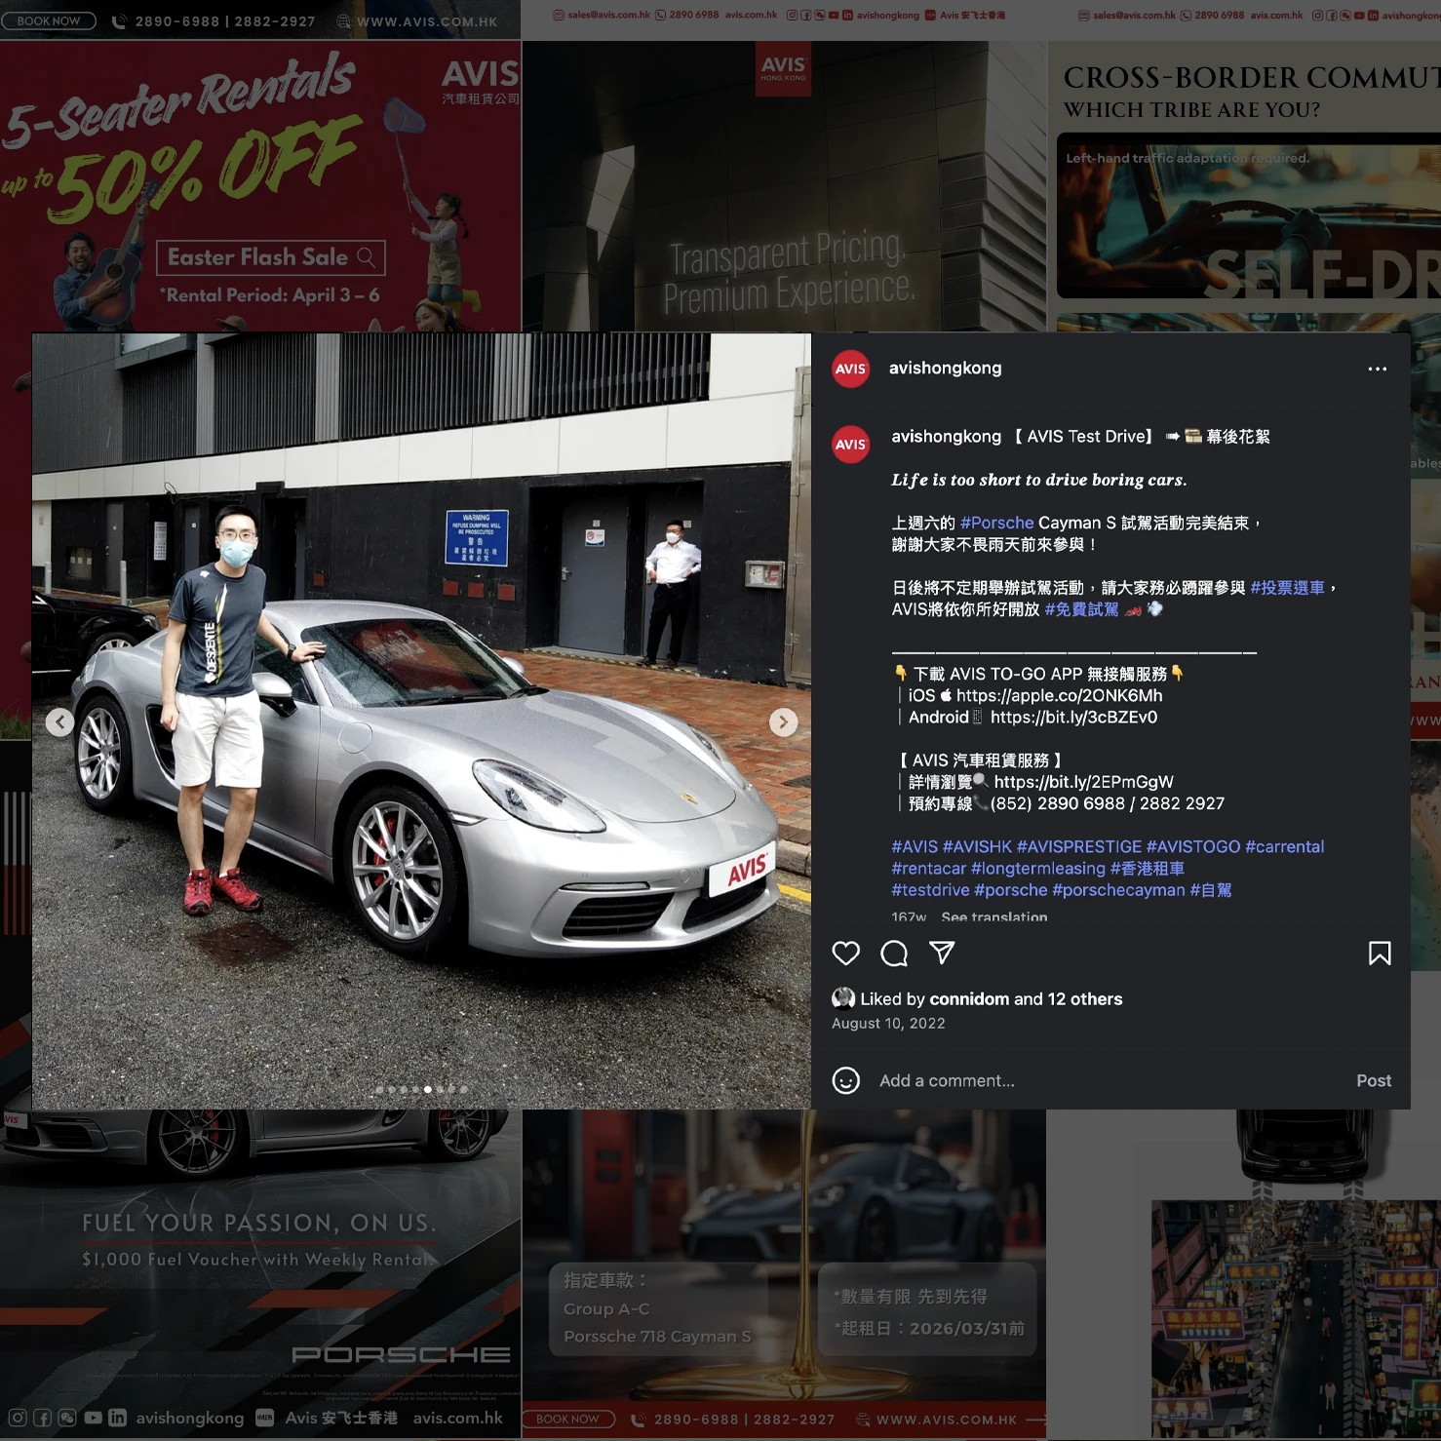Screen dimensions: 1441x1441
Task: Select the highlighted carousel position dot
Action: pyautogui.click(x=427, y=1089)
